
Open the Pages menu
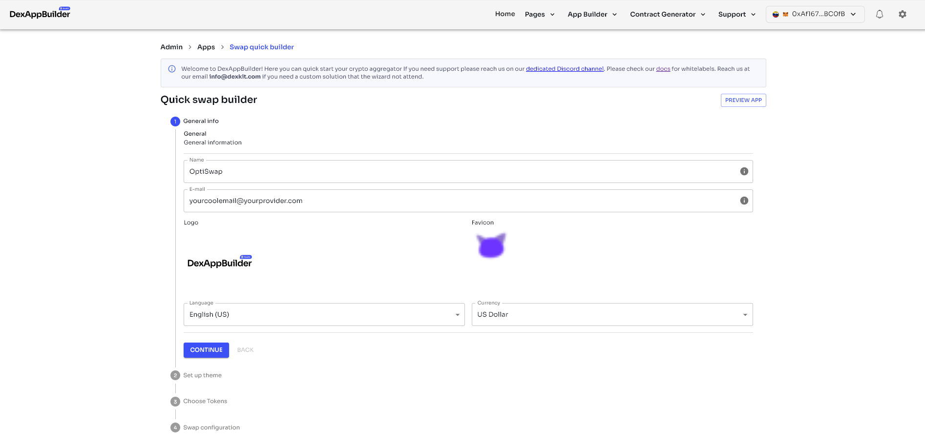539,14
